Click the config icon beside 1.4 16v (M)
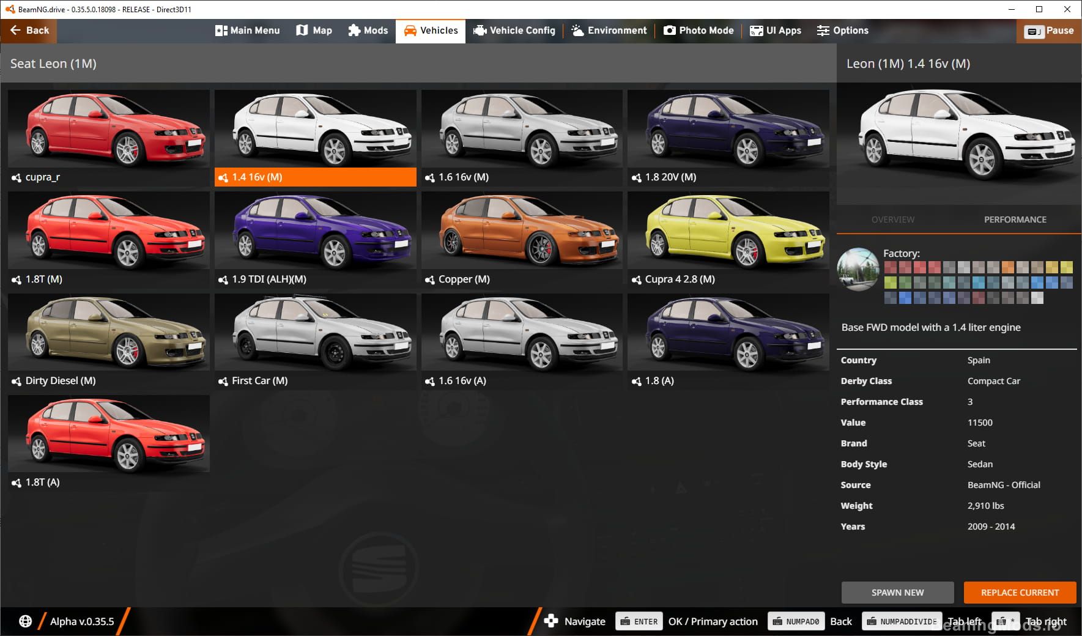This screenshot has height=636, width=1082. point(223,177)
